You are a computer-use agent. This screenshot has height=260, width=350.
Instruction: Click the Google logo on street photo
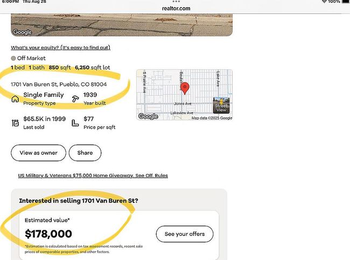[22, 32]
